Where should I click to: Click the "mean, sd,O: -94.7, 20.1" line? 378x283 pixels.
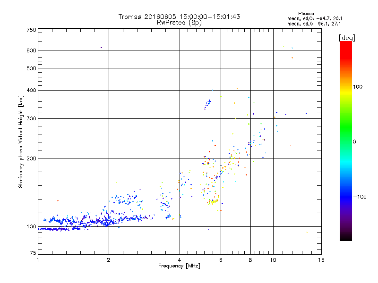[315, 18]
